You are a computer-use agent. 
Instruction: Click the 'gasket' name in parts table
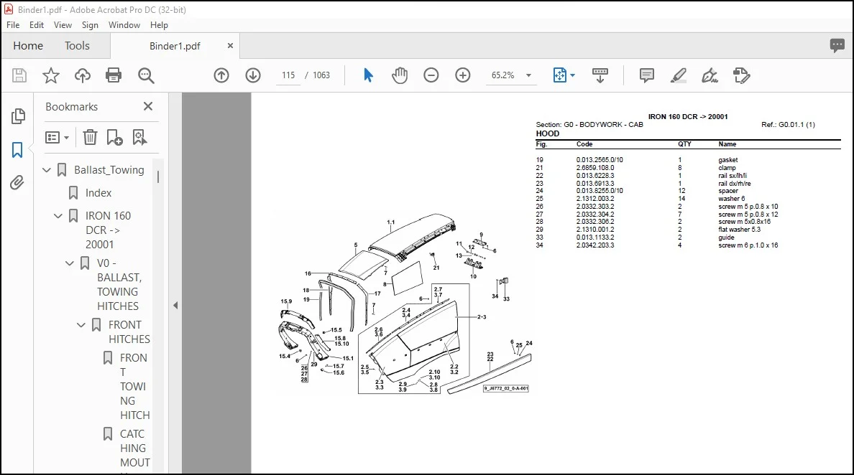coord(727,160)
